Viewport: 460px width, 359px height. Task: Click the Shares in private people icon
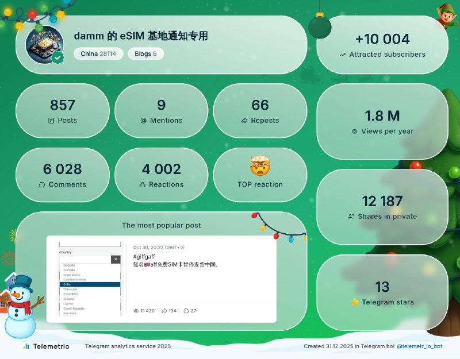(351, 217)
